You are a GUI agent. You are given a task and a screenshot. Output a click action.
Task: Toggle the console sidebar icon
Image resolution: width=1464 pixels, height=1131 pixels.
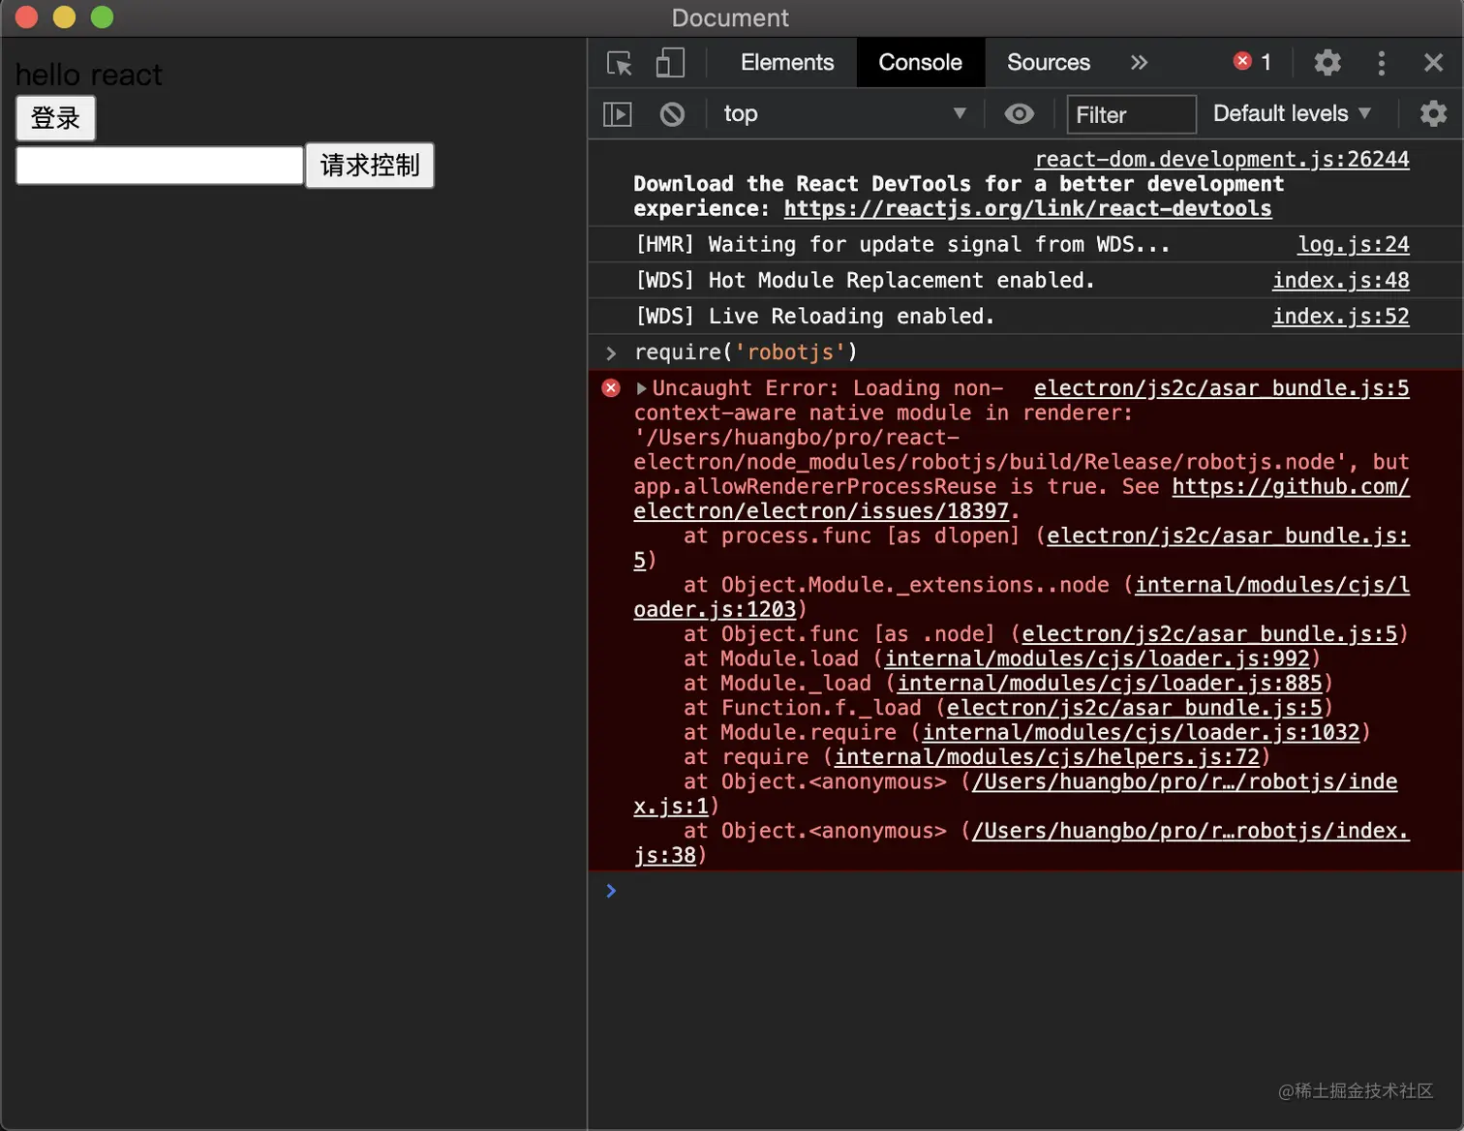pos(618,114)
